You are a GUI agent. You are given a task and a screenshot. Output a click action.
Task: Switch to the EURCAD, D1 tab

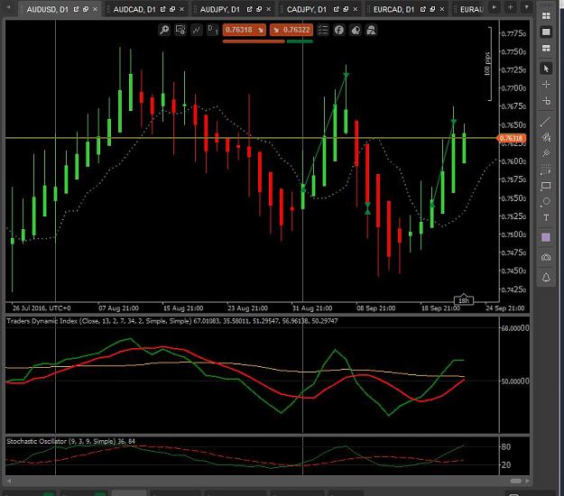tap(393, 10)
